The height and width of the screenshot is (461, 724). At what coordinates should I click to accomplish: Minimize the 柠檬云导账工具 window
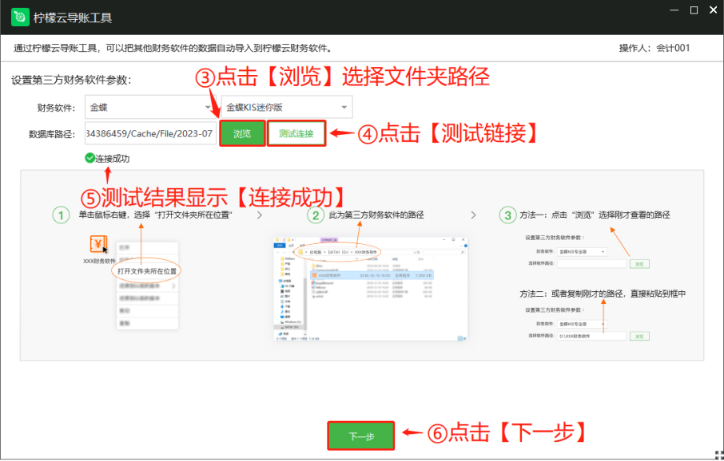click(x=674, y=10)
